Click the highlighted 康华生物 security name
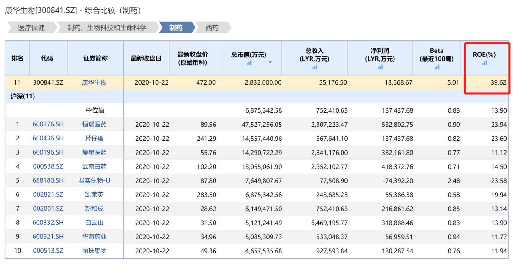The height and width of the screenshot is (275, 531). pyautogui.click(x=94, y=82)
